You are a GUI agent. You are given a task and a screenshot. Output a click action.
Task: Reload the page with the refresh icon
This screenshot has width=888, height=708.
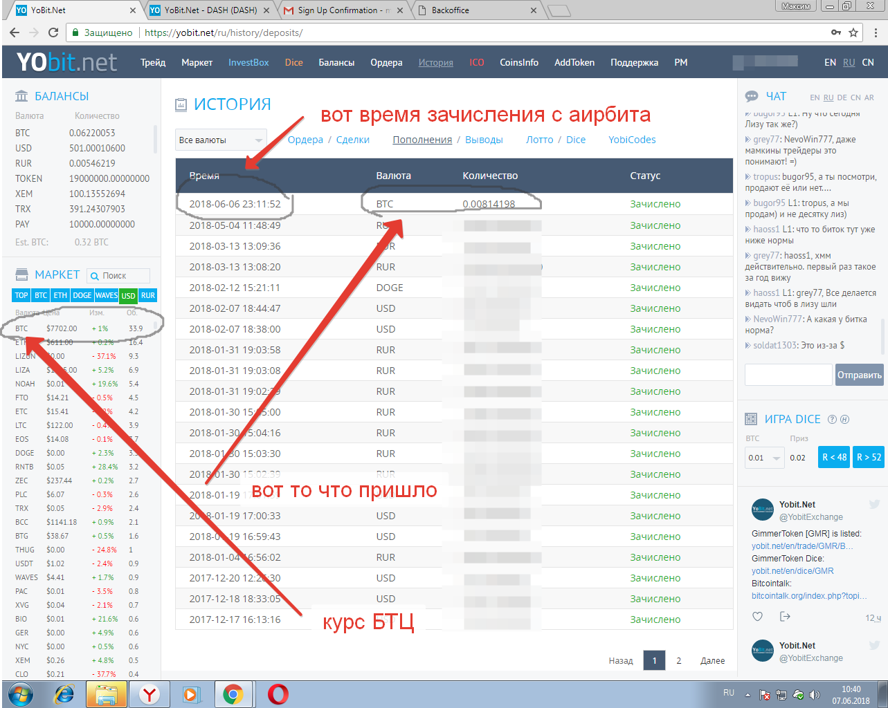tap(53, 32)
